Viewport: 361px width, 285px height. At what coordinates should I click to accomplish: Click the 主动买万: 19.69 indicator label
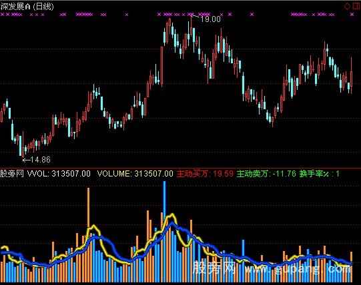click(x=205, y=174)
